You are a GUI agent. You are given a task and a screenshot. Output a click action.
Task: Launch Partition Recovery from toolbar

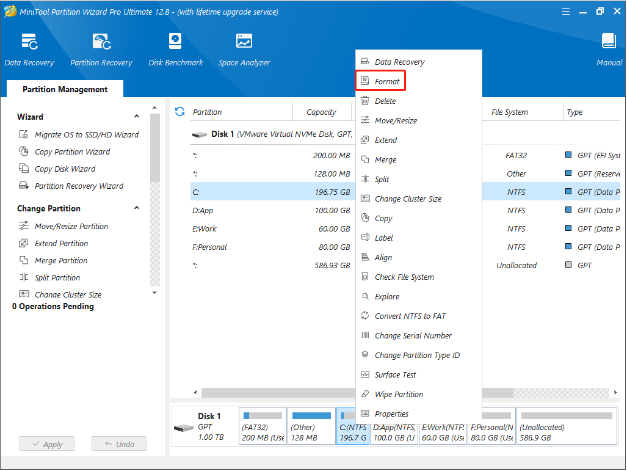101,49
